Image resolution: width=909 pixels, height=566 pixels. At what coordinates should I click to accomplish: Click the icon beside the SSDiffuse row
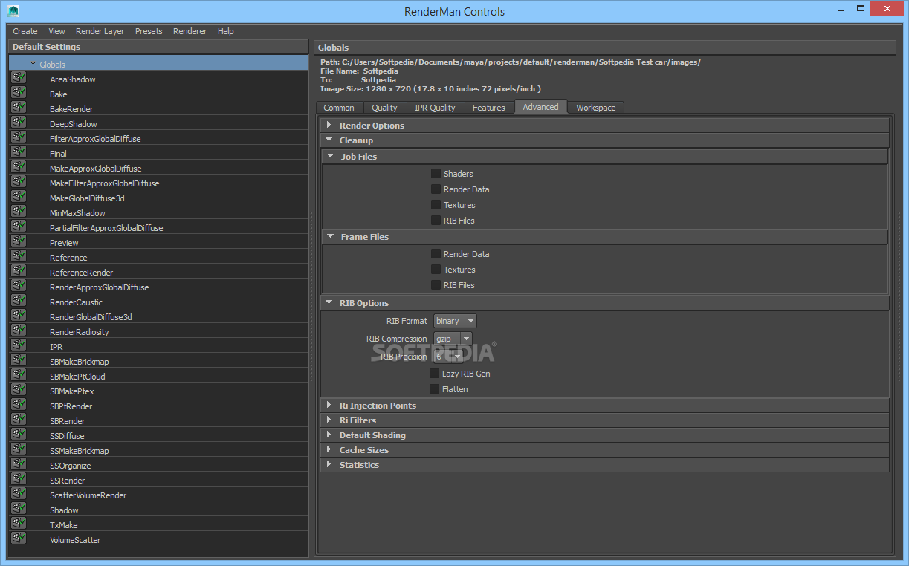19,435
